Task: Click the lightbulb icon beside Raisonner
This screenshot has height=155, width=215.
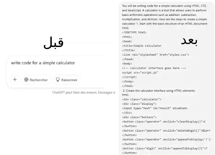Action: (x=58, y=80)
